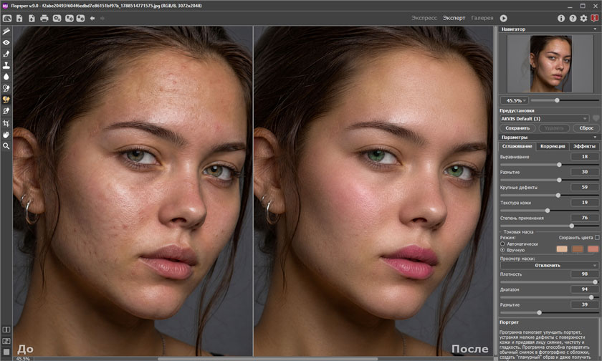Viewport: 602px width, 361px height.
Task: Click the Navigator portrait thumbnail
Action: (x=551, y=64)
